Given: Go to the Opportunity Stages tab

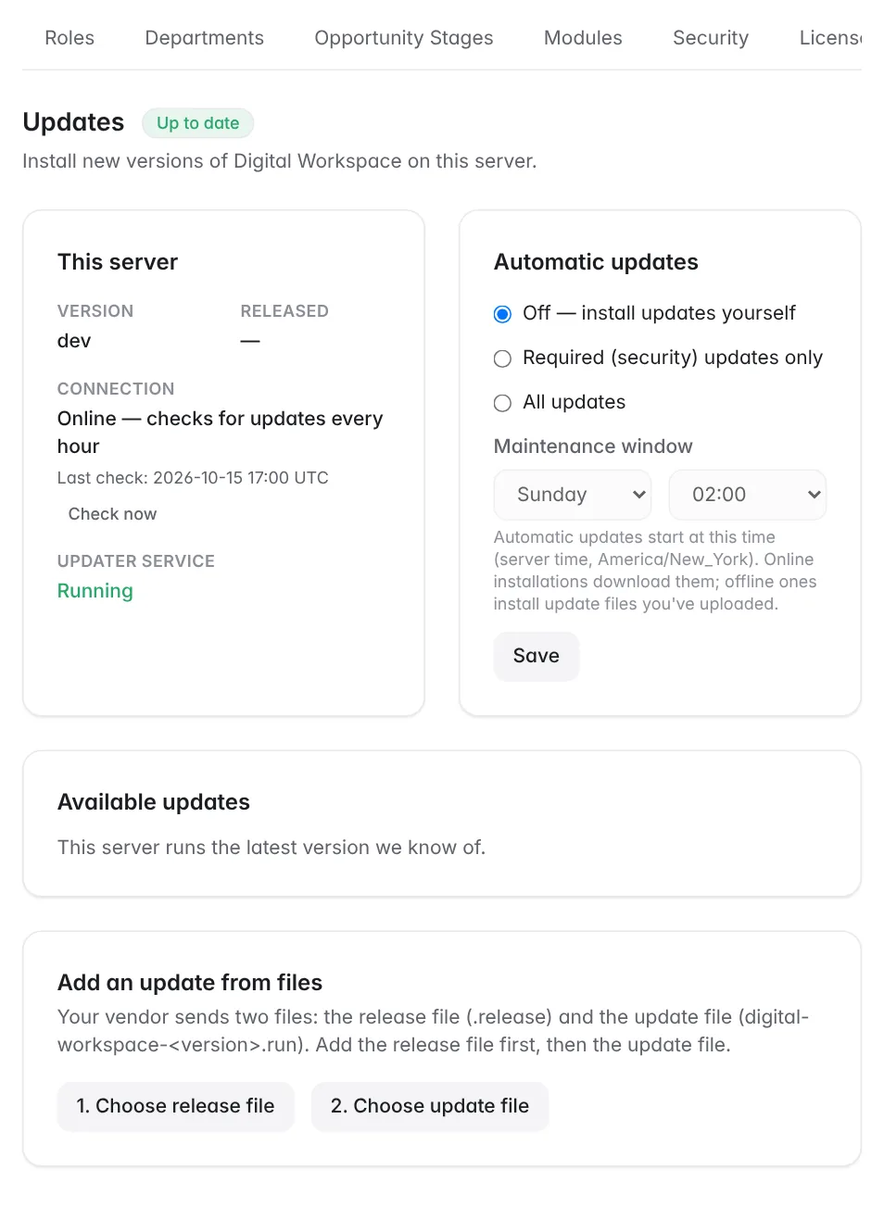Looking at the screenshot, I should pos(404,38).
